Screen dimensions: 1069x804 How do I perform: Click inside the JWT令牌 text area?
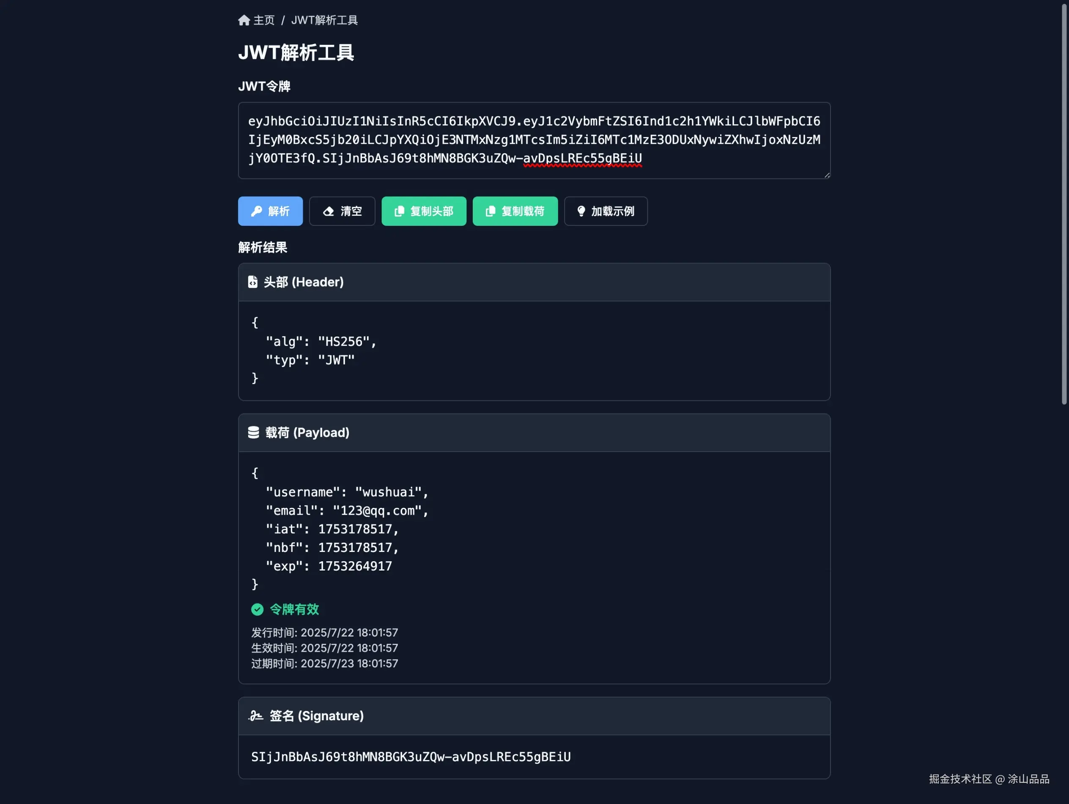[x=534, y=140]
